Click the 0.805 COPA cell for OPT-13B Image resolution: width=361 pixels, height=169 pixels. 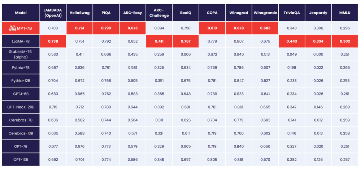212,160
